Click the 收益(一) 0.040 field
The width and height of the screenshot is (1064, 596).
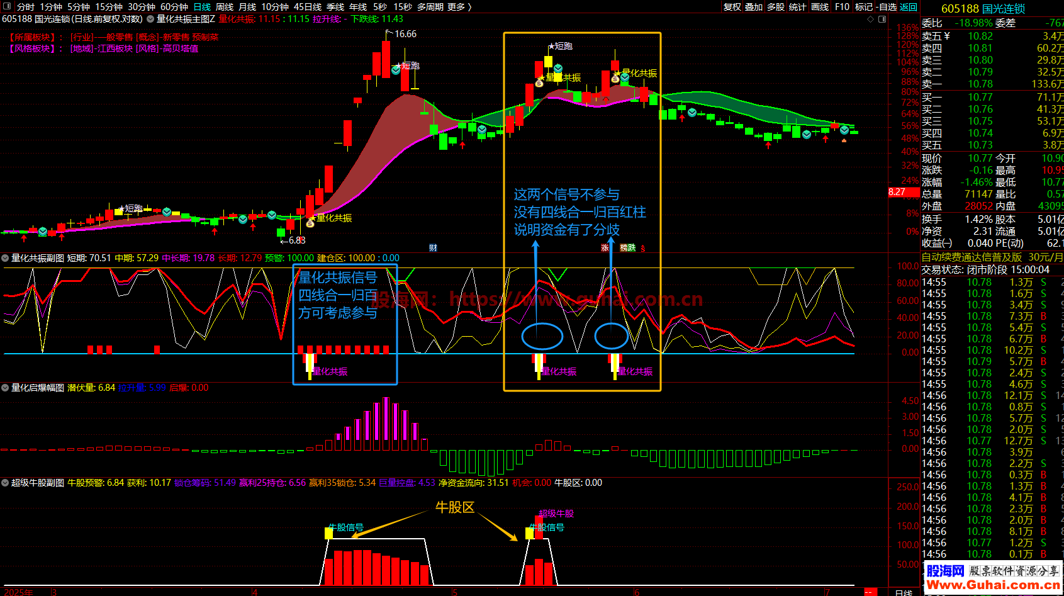[x=957, y=243]
